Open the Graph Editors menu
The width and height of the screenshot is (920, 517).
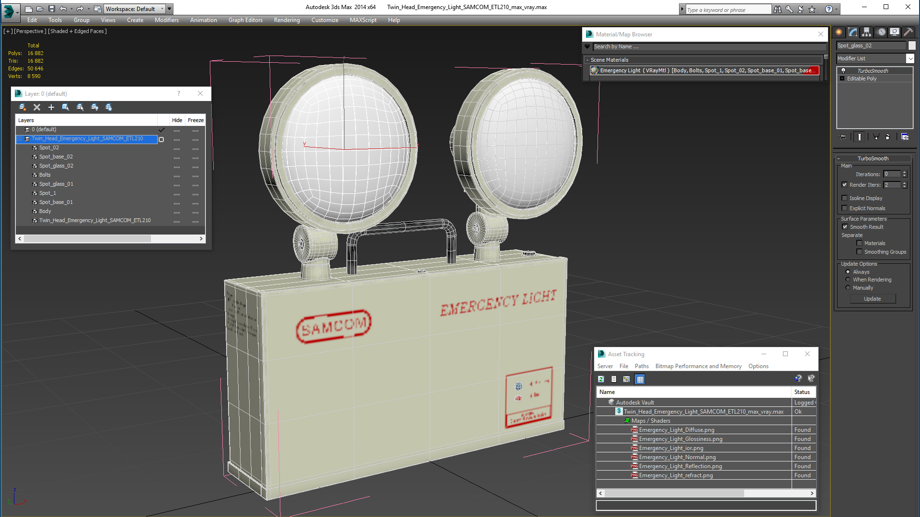[245, 20]
